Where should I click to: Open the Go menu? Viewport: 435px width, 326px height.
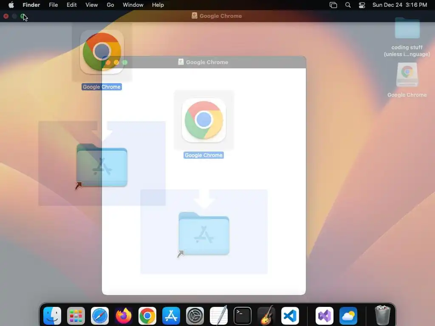[x=110, y=5]
